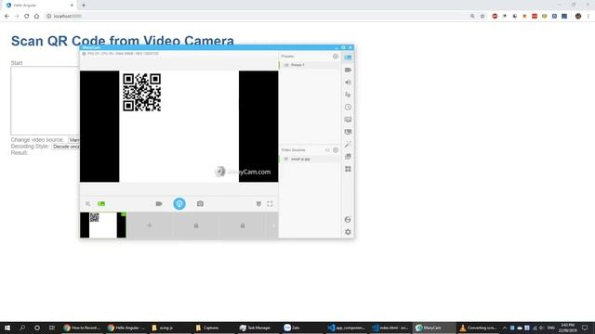Click the zoom magnifier icon in Chrome address bar

(x=472, y=17)
